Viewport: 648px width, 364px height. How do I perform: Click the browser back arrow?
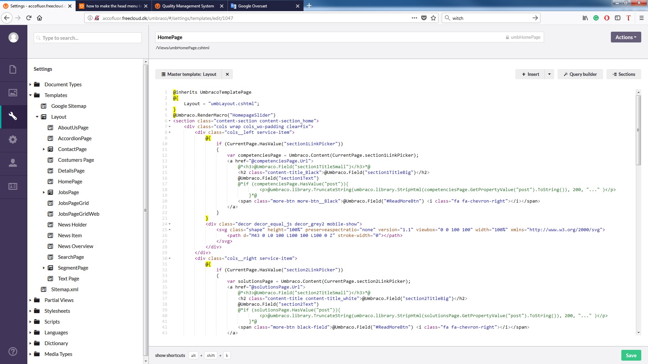point(7,18)
